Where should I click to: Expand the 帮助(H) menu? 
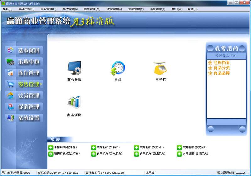pyautogui.click(x=193, y=9)
